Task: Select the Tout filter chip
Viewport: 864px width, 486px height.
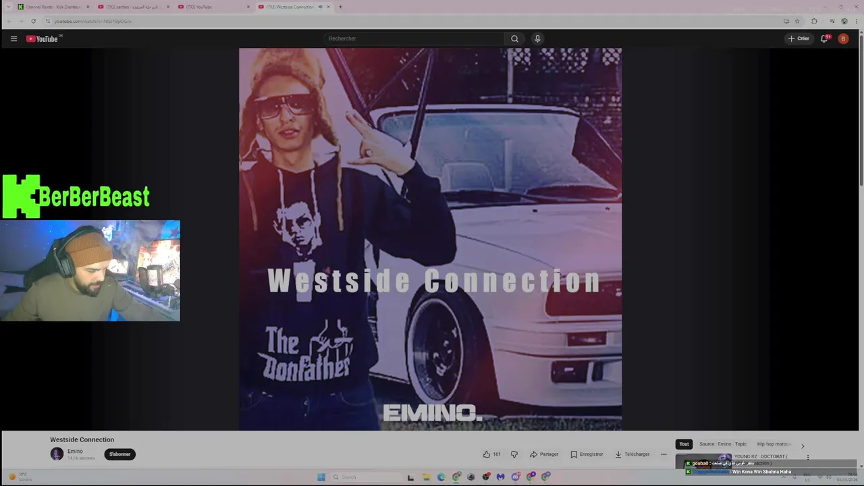Action: coord(684,444)
